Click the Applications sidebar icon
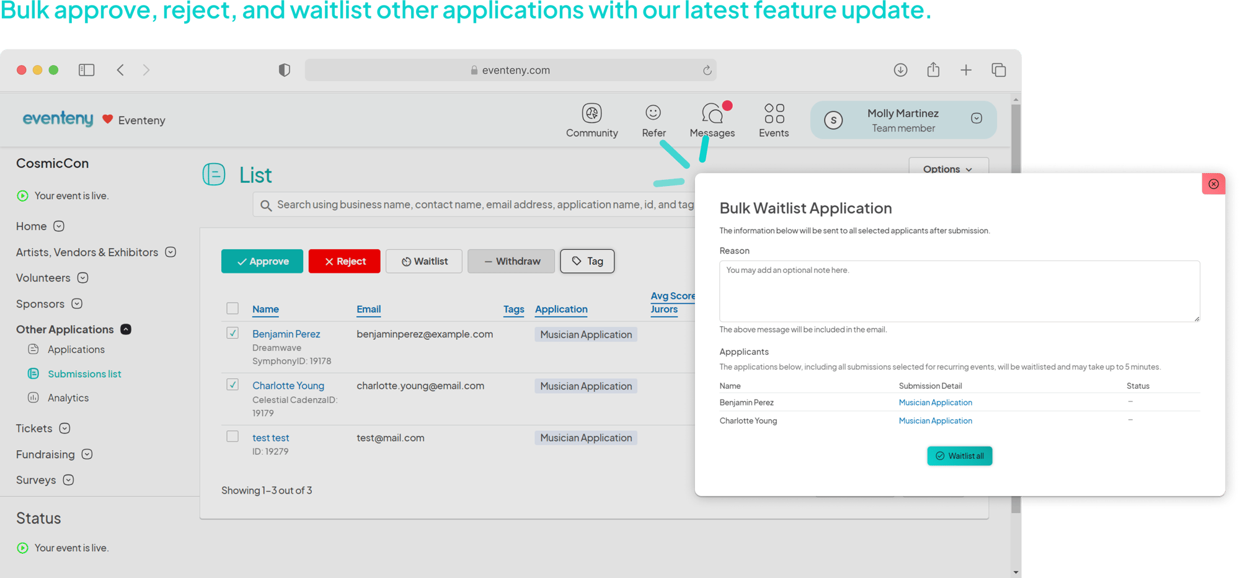 pyautogui.click(x=33, y=349)
